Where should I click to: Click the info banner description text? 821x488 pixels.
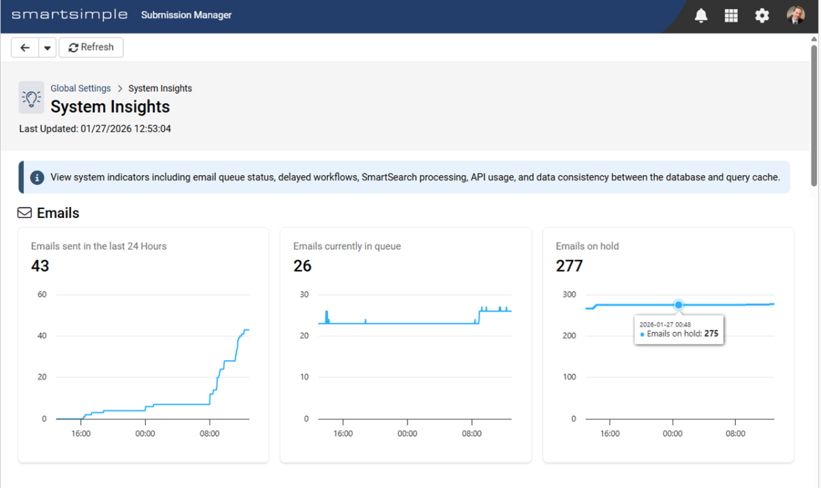tap(415, 178)
